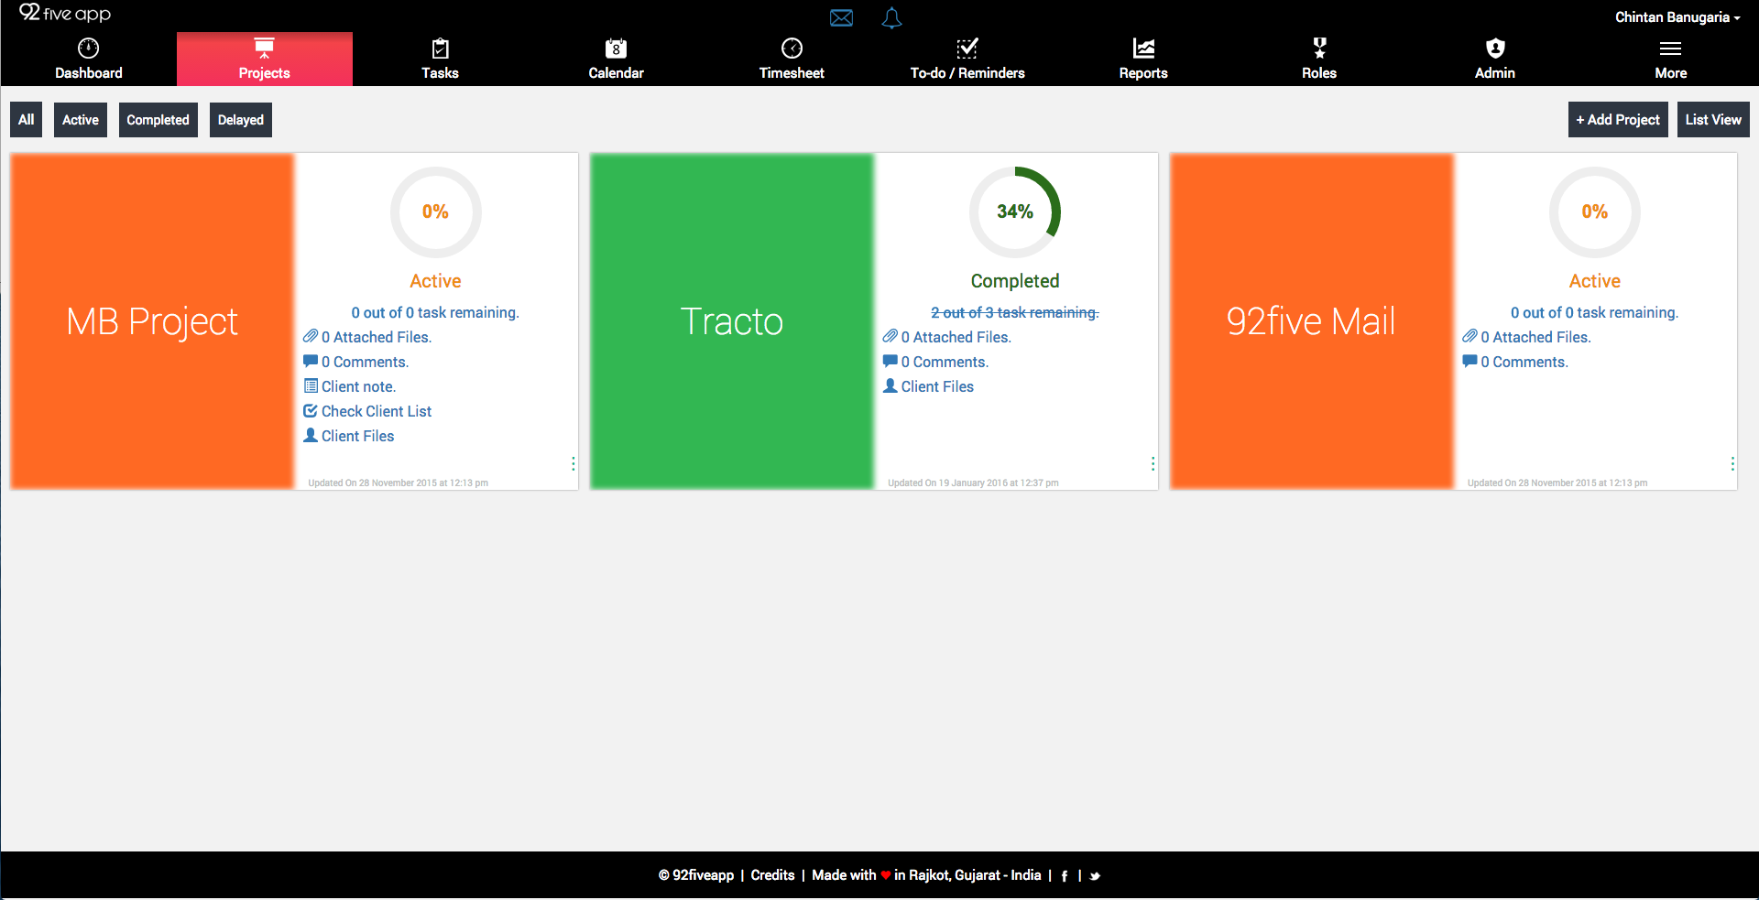
Task: Open Reports menu label
Action: 1143,73
